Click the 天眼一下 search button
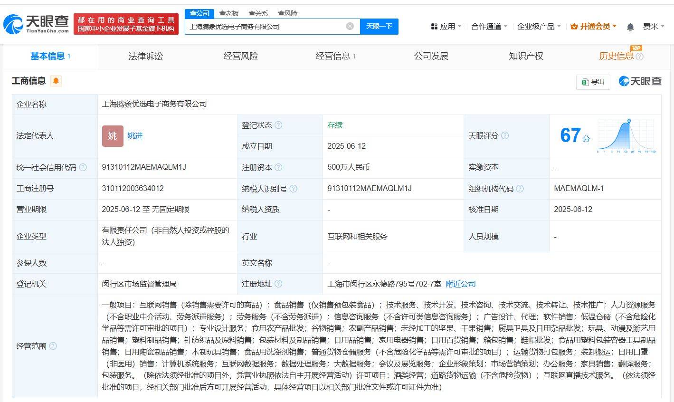 [x=379, y=27]
